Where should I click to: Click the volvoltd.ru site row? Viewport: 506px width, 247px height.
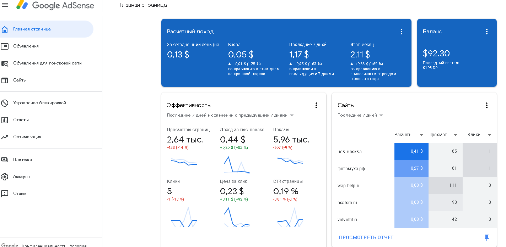click(x=414, y=219)
